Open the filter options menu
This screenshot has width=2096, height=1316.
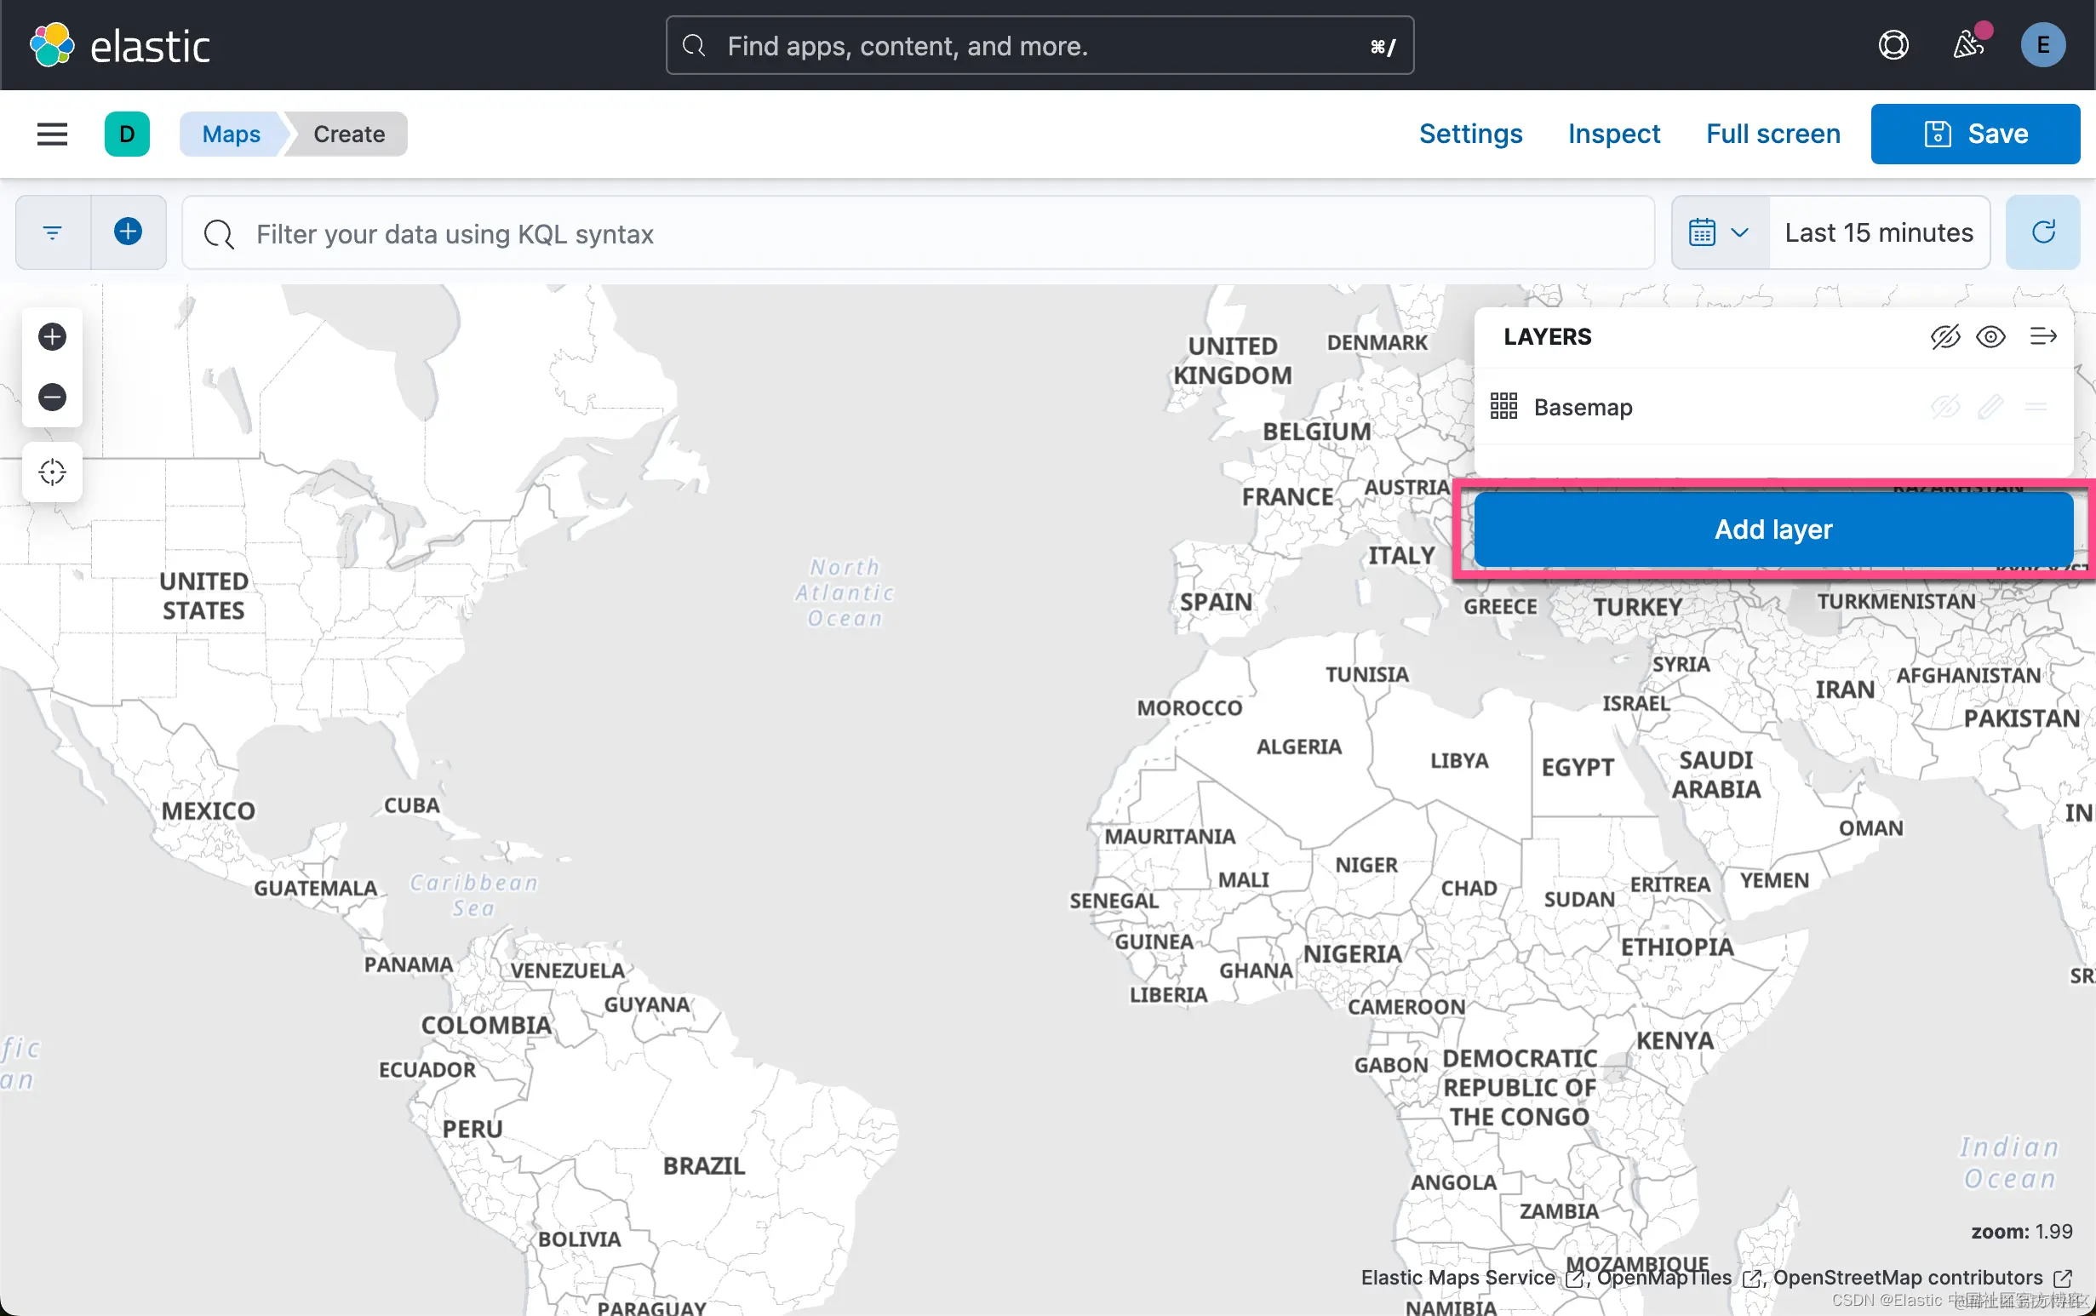click(x=52, y=232)
